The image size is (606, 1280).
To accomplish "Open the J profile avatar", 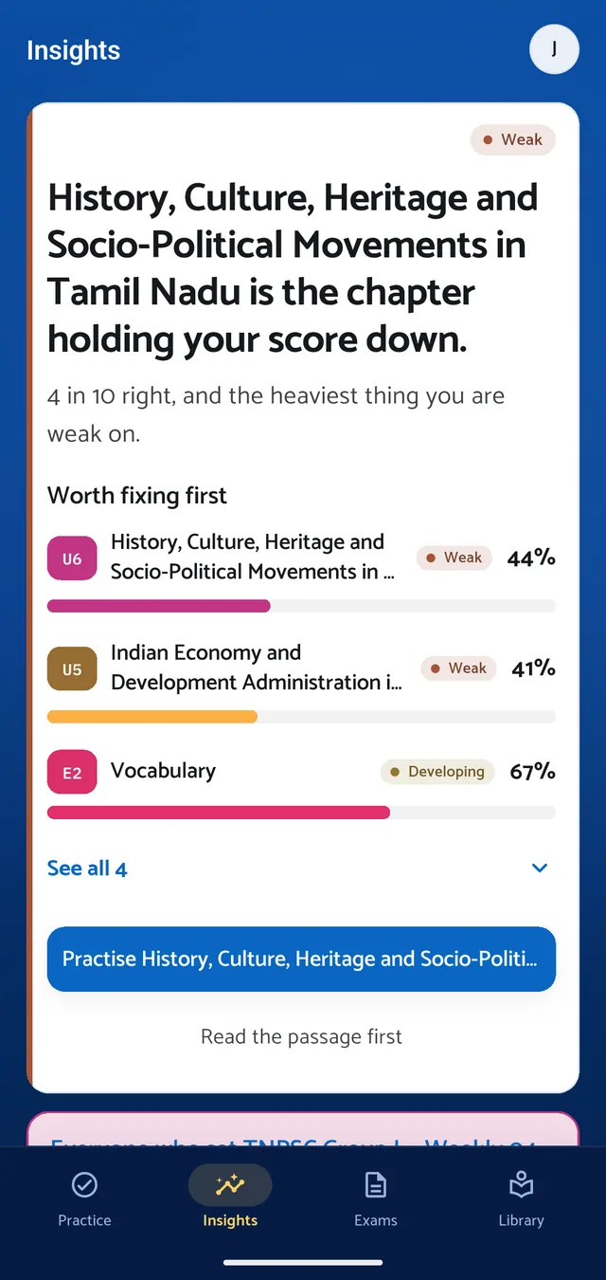I will pos(554,49).
